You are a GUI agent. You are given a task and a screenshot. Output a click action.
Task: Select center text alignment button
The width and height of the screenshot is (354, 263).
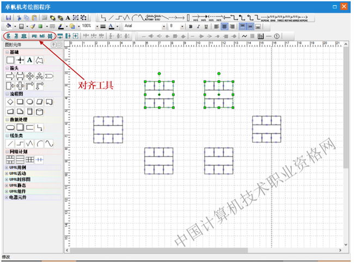pos(224,26)
